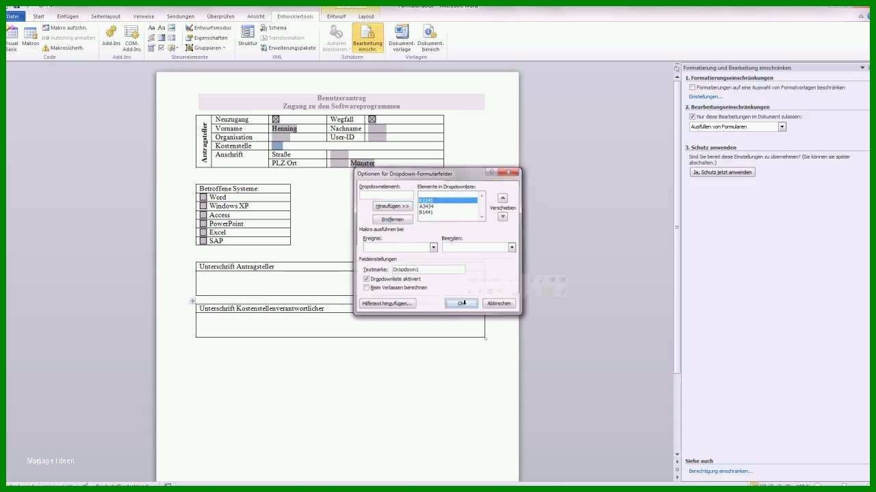
Task: Switch to the Seitenlayout ribbon tab
Action: click(x=105, y=16)
